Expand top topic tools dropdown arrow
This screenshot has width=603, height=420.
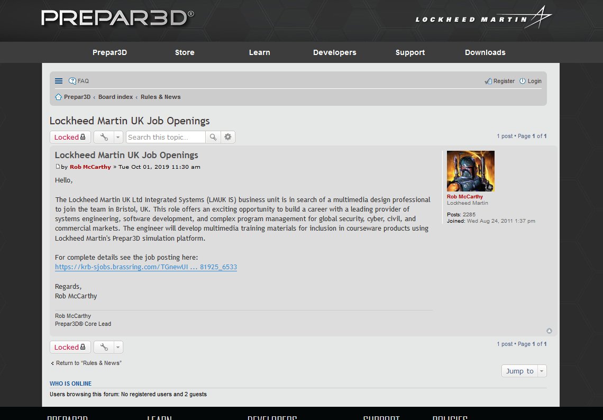click(118, 137)
